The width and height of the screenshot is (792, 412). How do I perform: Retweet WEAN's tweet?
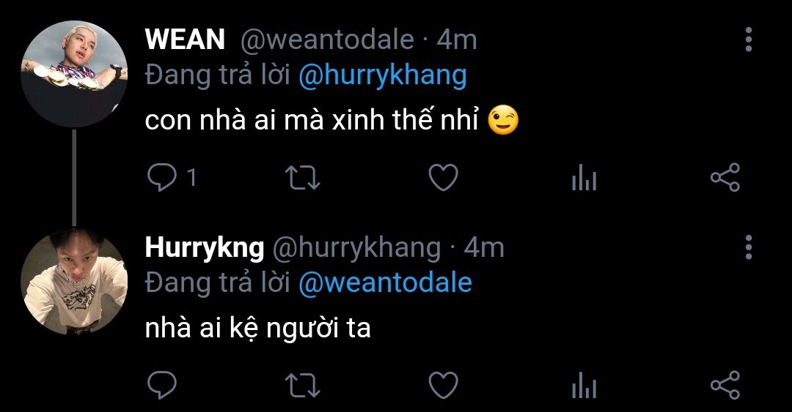pyautogui.click(x=303, y=178)
